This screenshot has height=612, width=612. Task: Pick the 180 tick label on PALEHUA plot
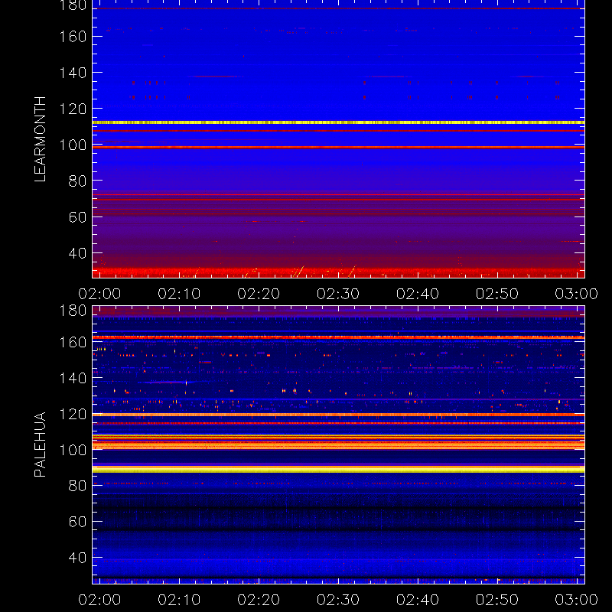coord(73,311)
